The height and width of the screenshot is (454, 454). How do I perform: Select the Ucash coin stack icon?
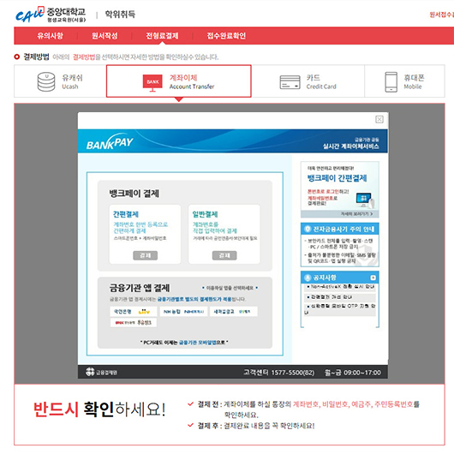[x=46, y=81]
